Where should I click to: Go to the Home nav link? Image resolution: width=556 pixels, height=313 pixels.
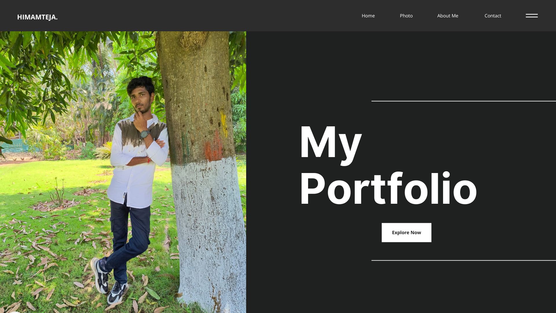tap(368, 16)
